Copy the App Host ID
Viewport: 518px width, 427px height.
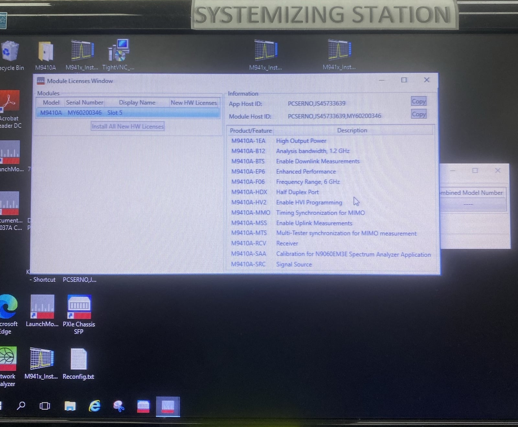coord(419,101)
